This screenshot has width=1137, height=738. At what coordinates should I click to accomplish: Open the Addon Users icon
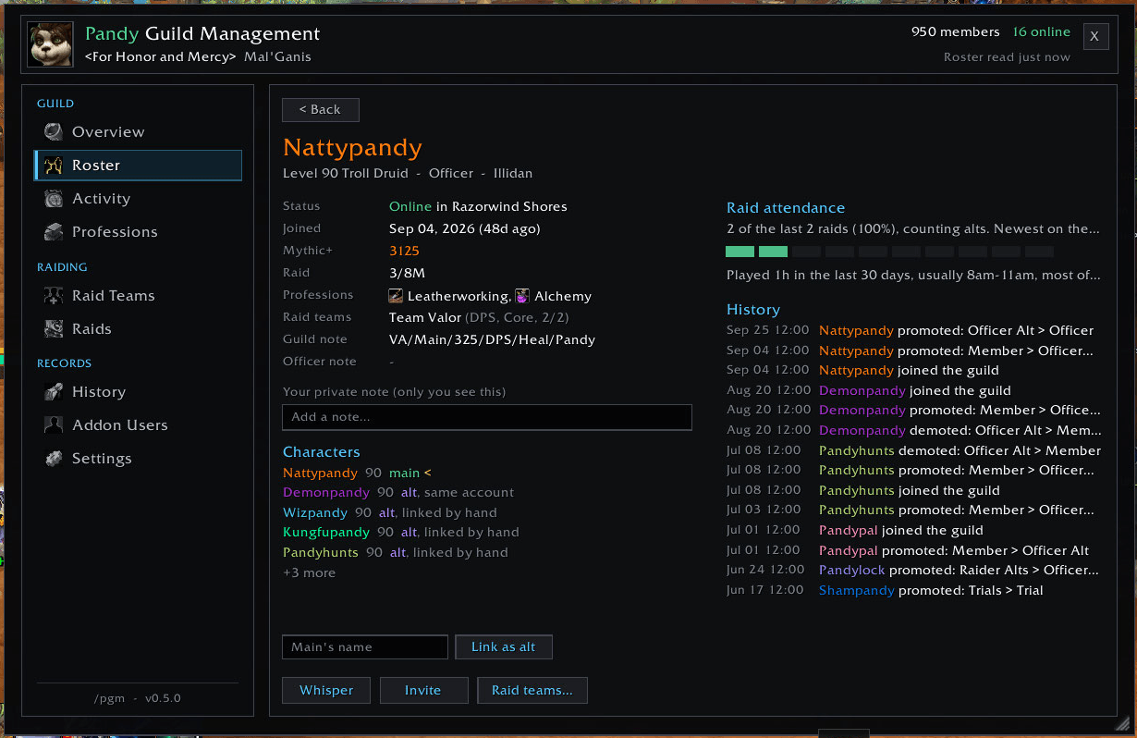pyautogui.click(x=54, y=424)
